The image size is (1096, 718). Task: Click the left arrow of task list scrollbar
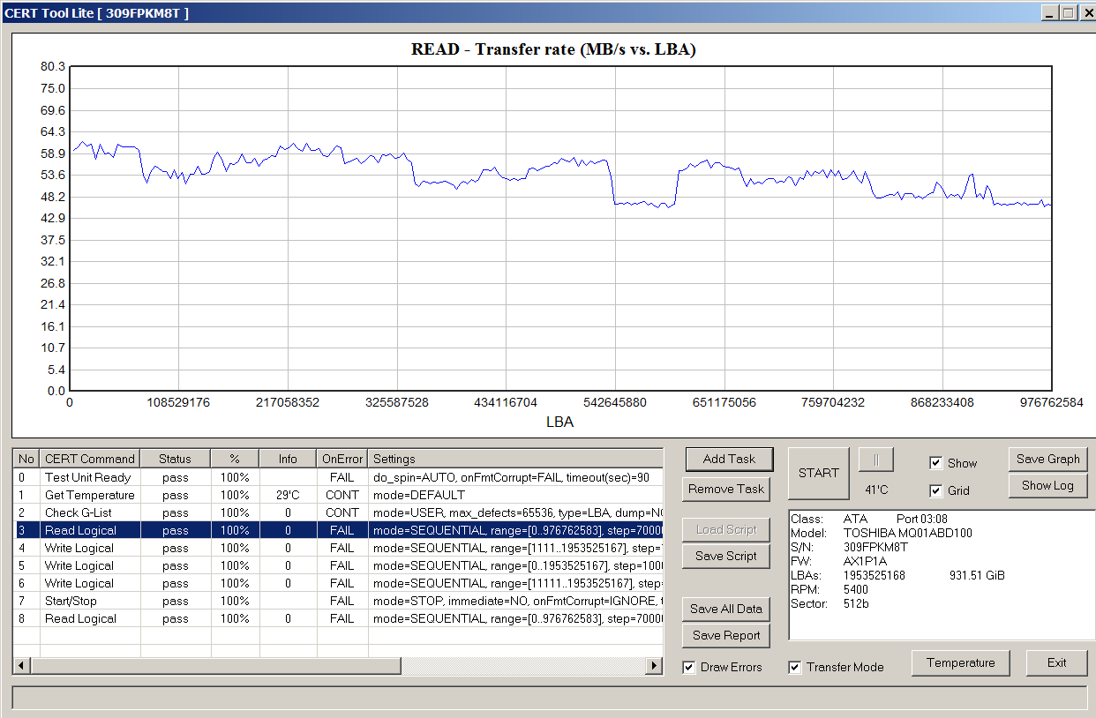(21, 665)
